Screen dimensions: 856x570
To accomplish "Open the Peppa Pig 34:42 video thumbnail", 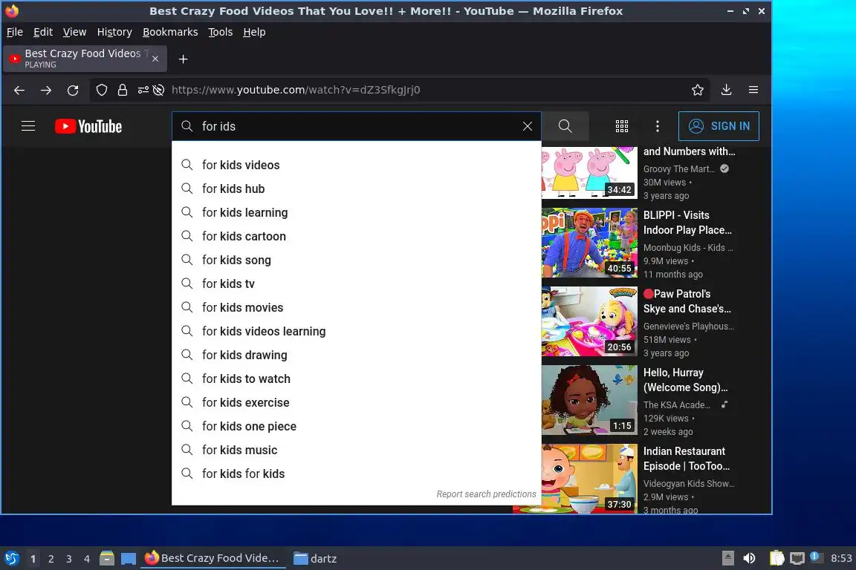I will pos(589,172).
